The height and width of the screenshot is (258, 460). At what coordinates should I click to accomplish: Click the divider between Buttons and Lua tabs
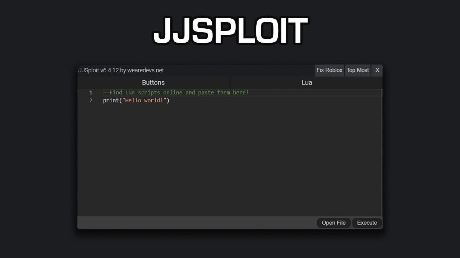230,82
